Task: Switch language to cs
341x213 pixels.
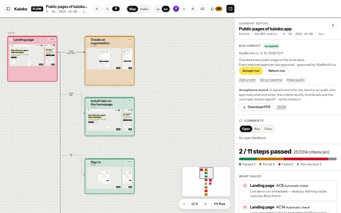Action: (x=158, y=9)
